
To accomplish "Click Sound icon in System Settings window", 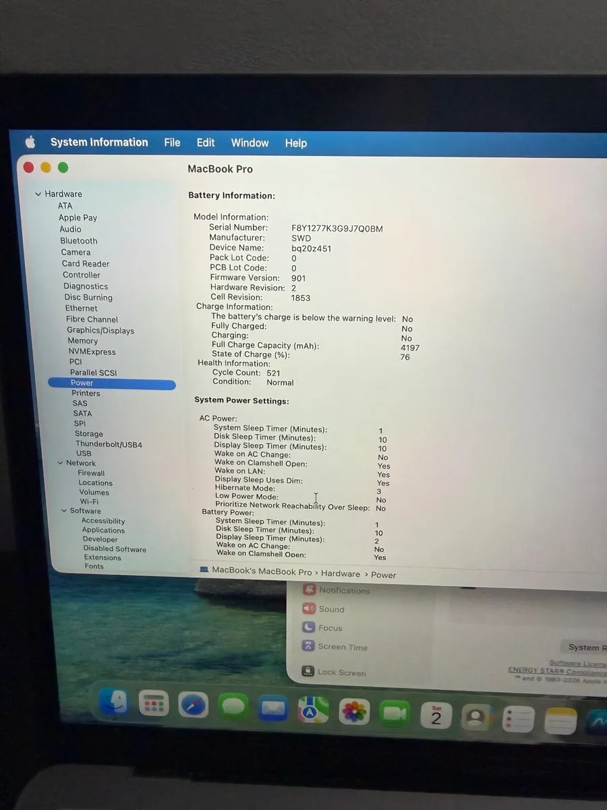I will 309,608.
